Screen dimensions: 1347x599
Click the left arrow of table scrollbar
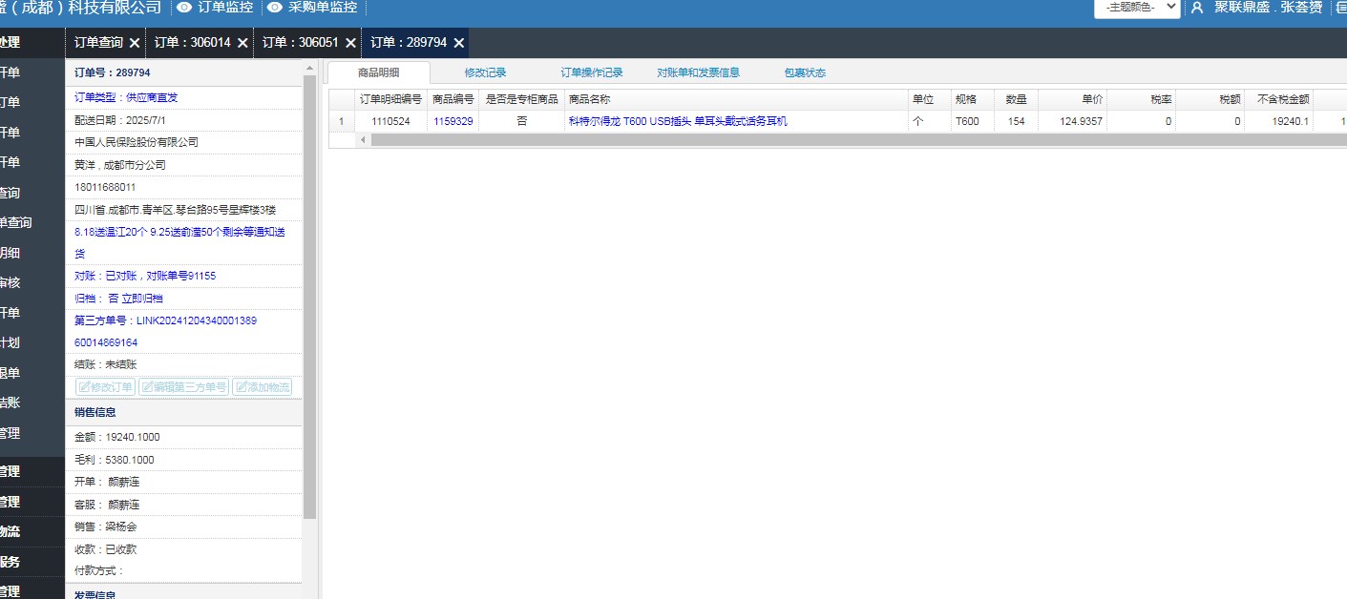pyautogui.click(x=363, y=140)
